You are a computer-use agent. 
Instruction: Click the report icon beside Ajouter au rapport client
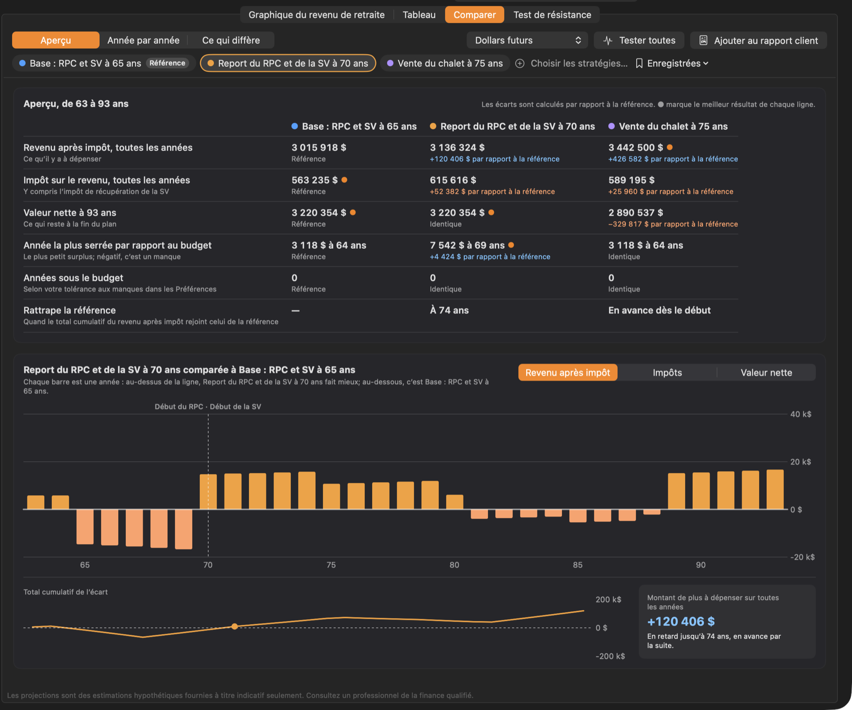[x=703, y=41]
